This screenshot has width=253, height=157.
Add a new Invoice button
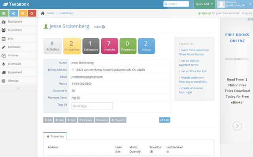102,120
